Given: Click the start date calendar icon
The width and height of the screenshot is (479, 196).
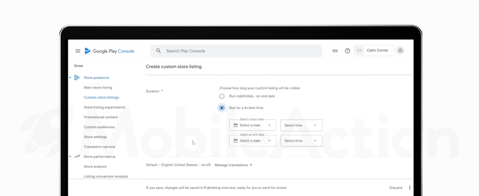Looking at the screenshot, I should click(236, 125).
